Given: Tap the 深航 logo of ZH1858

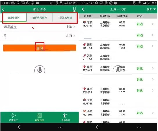Looking at the screenshot, I should [x=85, y=55].
